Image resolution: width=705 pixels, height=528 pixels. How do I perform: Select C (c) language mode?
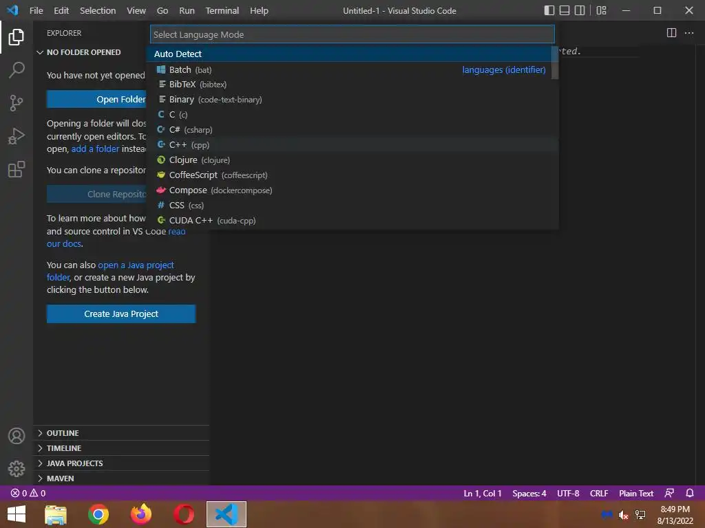coord(352,115)
